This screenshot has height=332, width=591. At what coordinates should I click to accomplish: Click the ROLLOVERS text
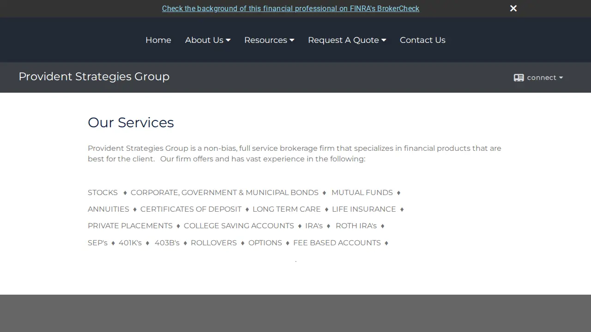(x=214, y=243)
